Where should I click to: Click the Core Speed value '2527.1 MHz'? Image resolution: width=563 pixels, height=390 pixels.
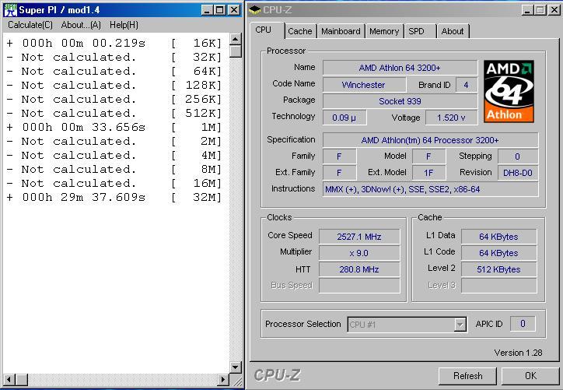359,237
